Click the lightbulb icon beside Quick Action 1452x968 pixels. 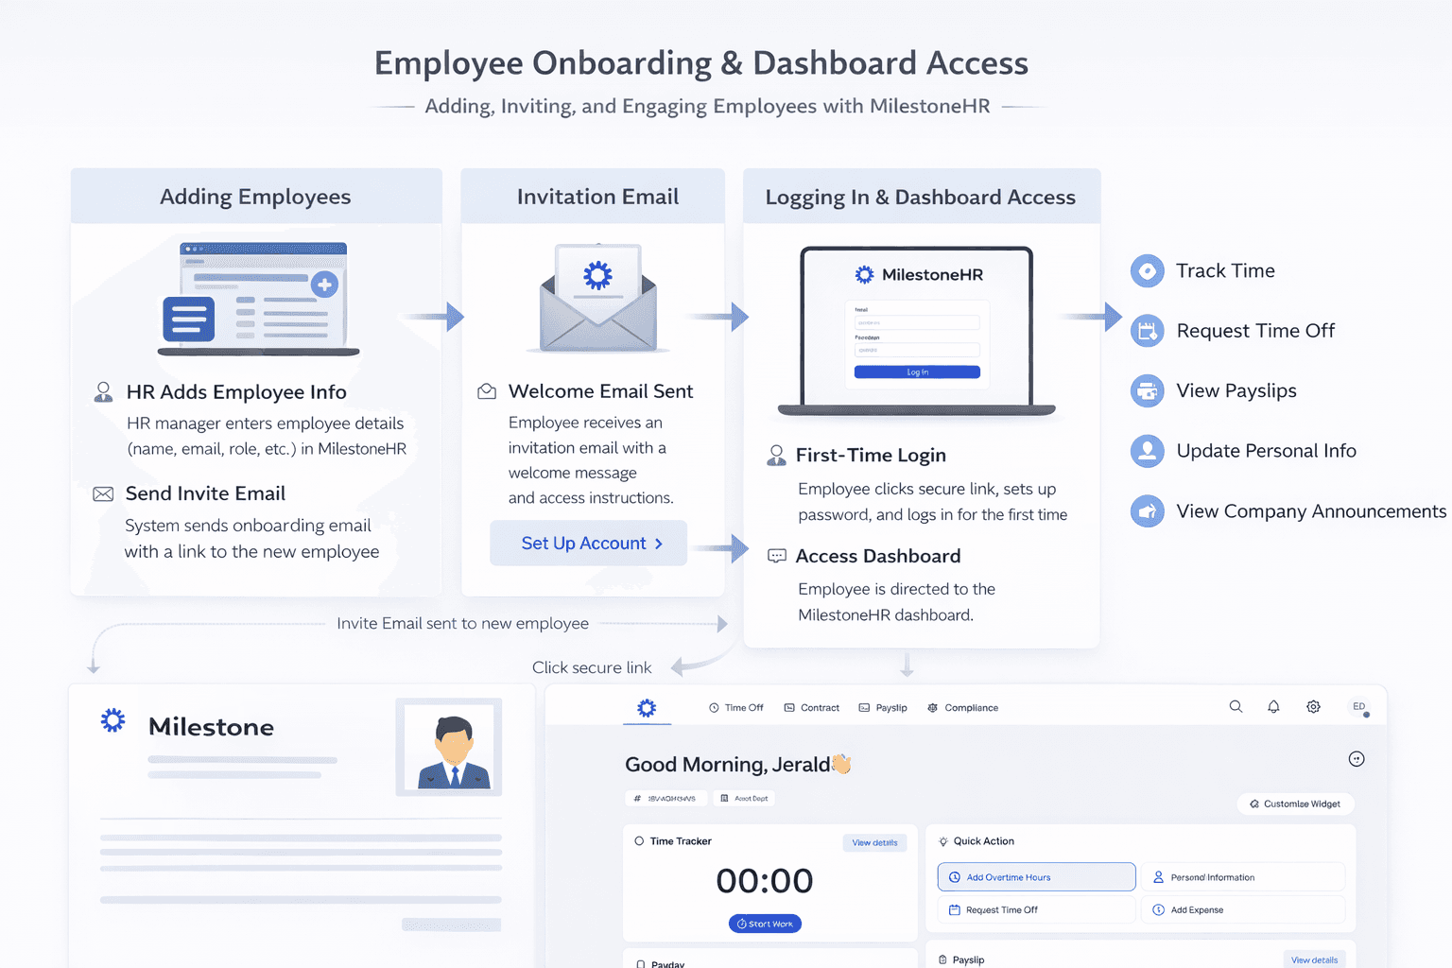(x=943, y=841)
